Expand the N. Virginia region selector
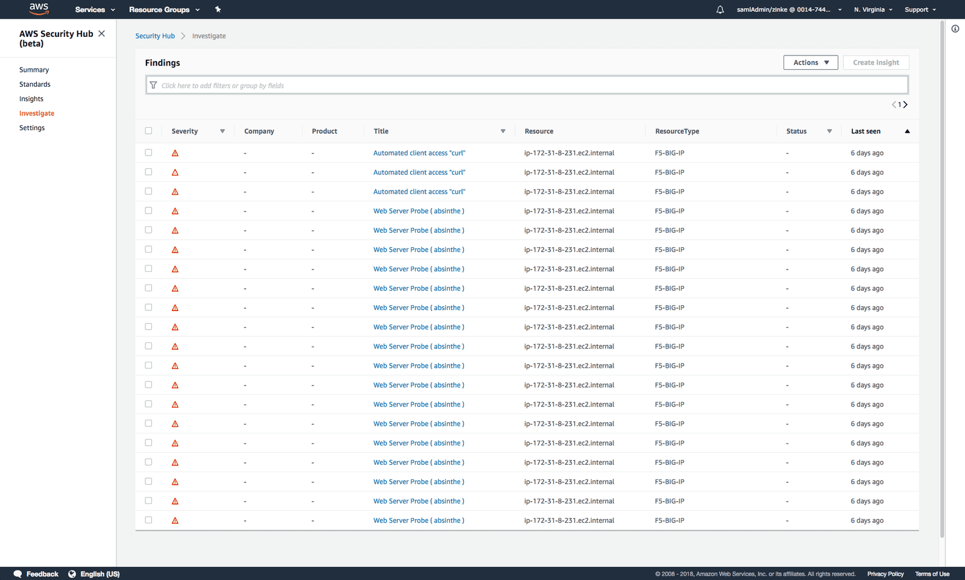Image resolution: width=965 pixels, height=580 pixels. [x=873, y=9]
